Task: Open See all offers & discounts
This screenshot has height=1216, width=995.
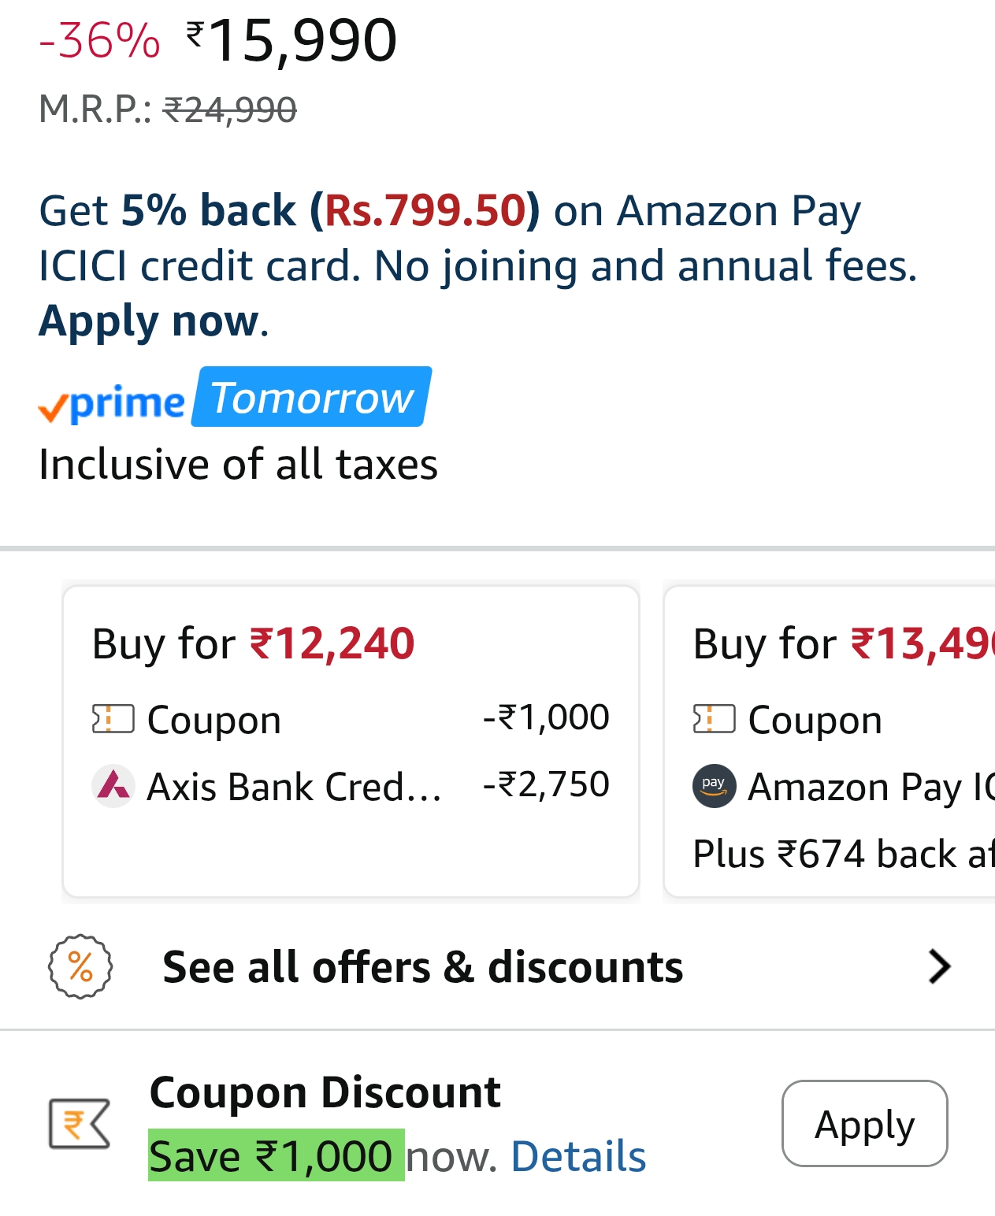Action: click(x=422, y=966)
